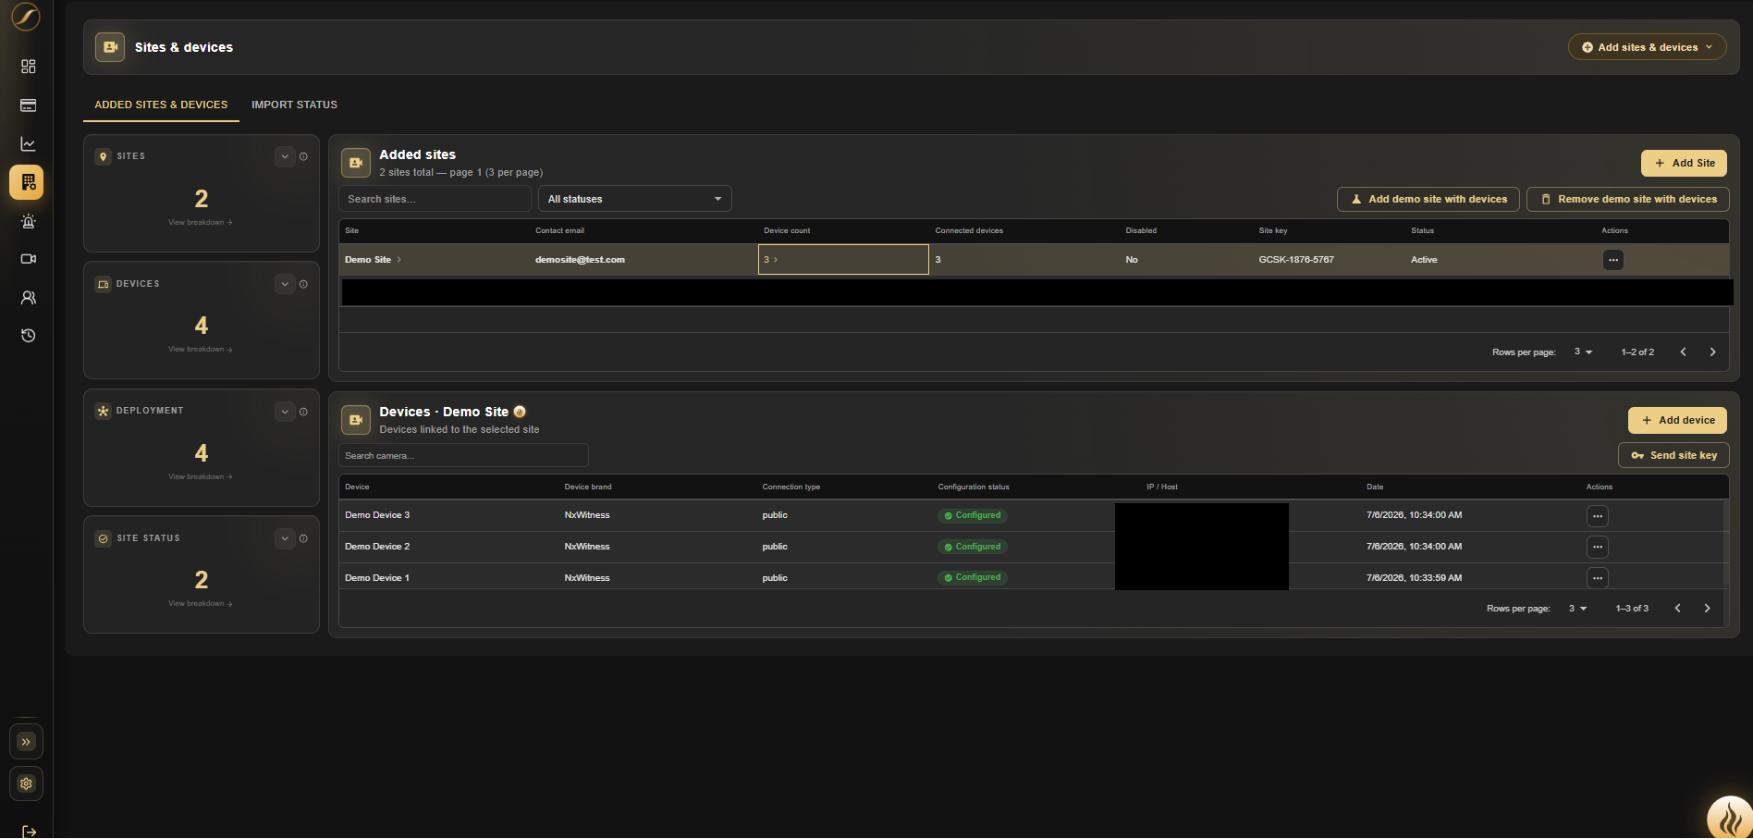Go to previous page of sites table
Screen dimensions: 1753x839
pyautogui.click(x=1683, y=352)
